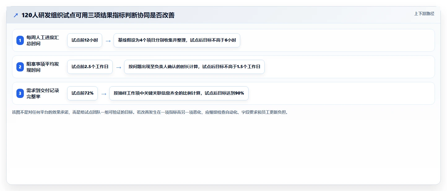The image size is (447, 191).
Task: Click the 试点前12小时 chip
Action: (85, 40)
